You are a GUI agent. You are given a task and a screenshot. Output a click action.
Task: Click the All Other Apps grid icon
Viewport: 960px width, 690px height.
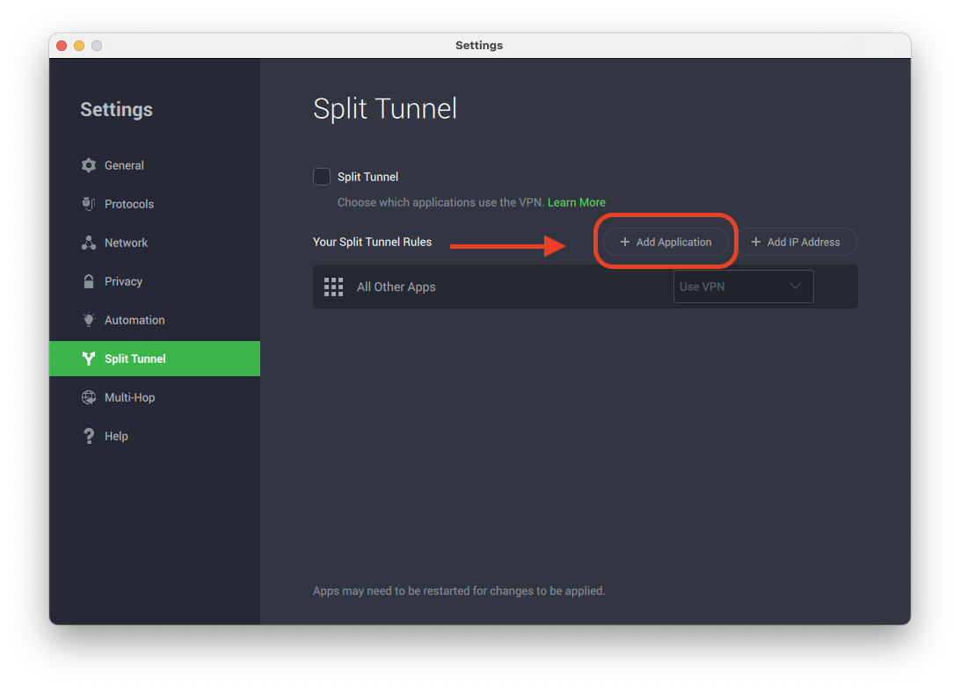pyautogui.click(x=334, y=287)
